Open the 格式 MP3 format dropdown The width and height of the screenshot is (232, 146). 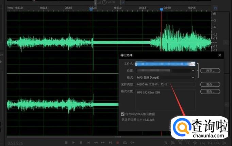(193, 78)
